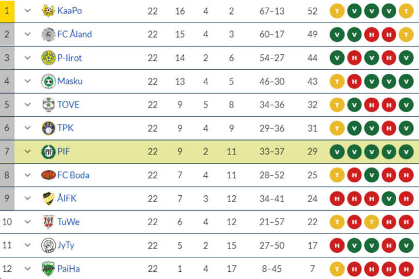Expand the JyTy row chevron
The height and width of the screenshot is (279, 419).
28,245
